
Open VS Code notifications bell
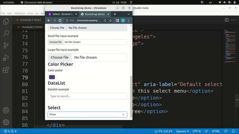pyautogui.click(x=233, y=131)
